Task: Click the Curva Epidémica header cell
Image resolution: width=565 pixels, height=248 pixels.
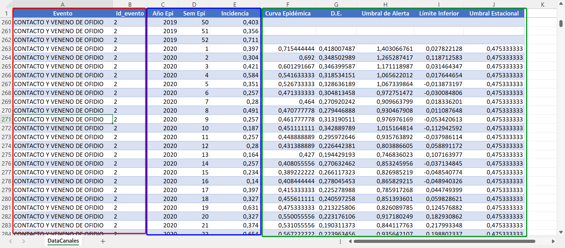Action: (x=288, y=13)
